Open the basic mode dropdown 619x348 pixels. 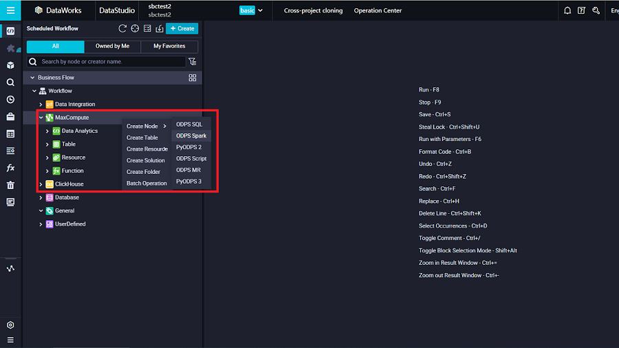click(x=251, y=10)
